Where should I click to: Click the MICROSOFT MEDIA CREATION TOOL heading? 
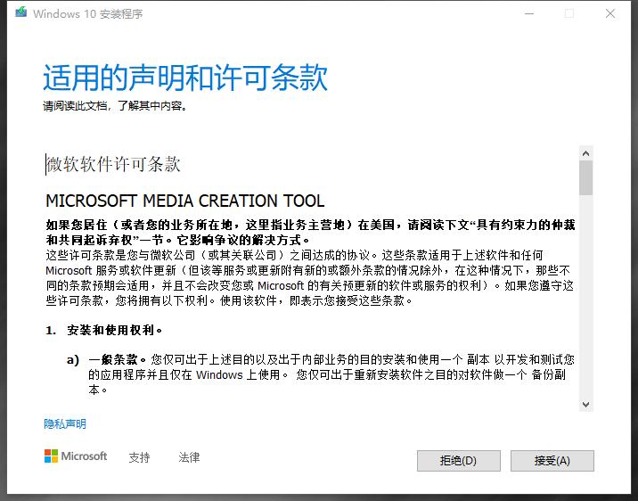pos(185,201)
